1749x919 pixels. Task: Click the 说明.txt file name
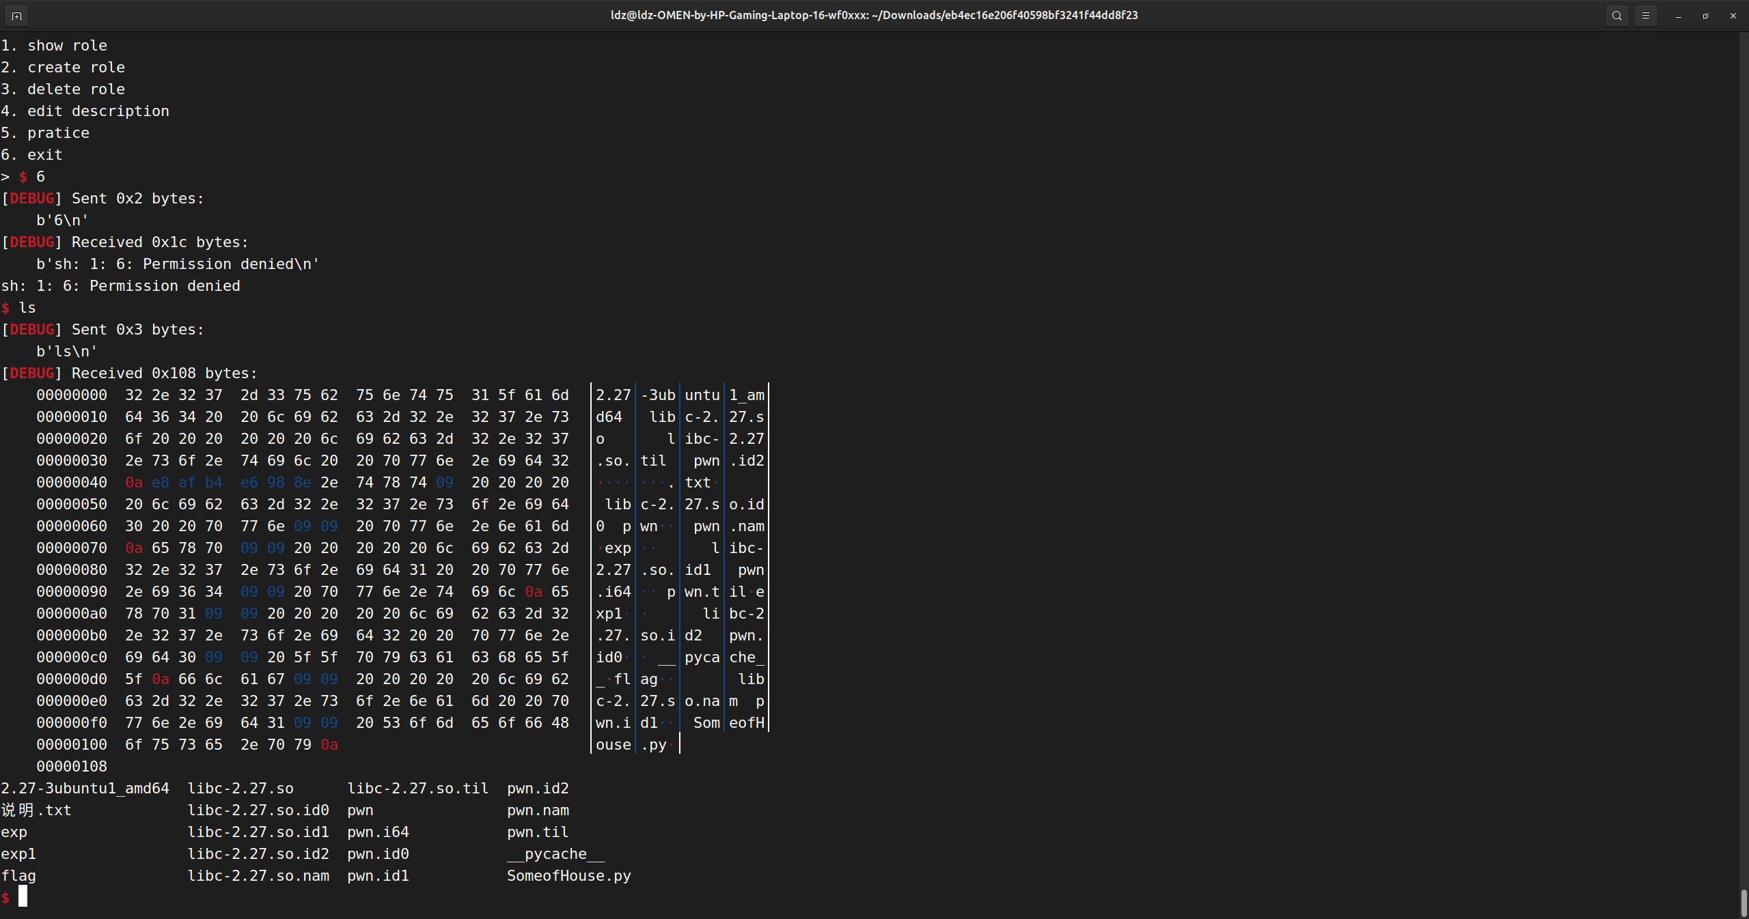(x=36, y=810)
